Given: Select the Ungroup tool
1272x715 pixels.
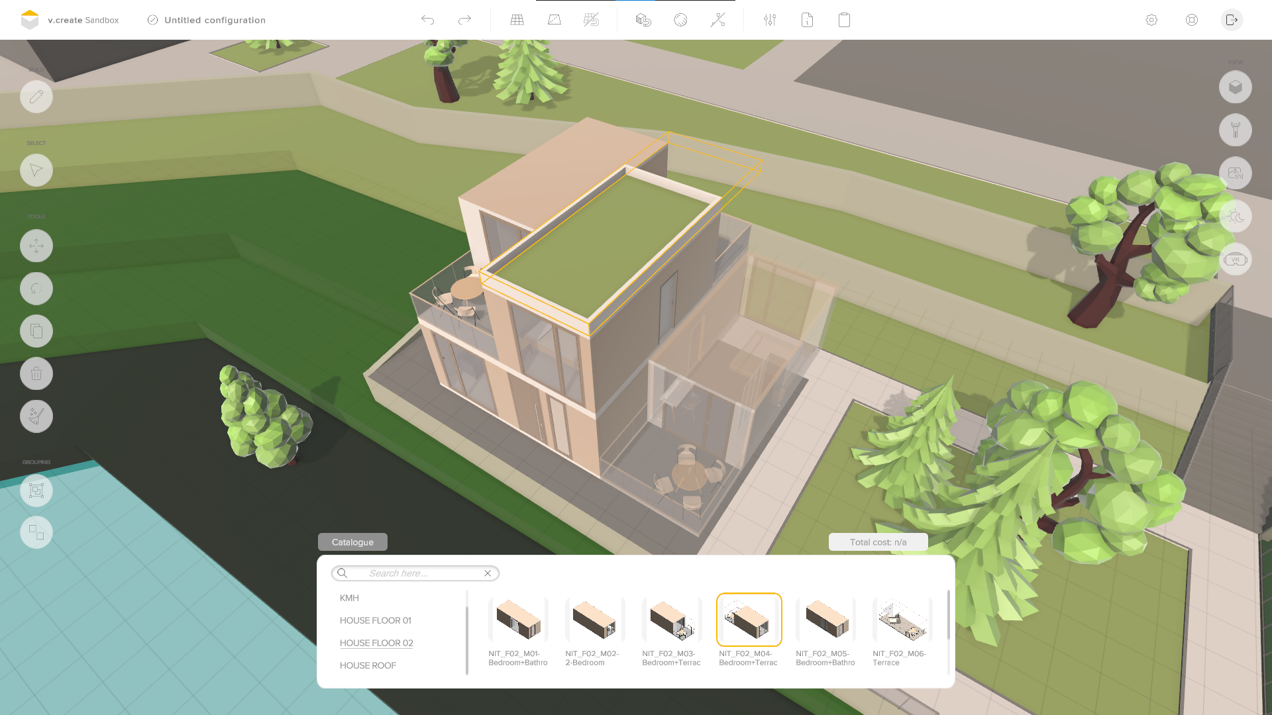Looking at the screenshot, I should point(36,532).
